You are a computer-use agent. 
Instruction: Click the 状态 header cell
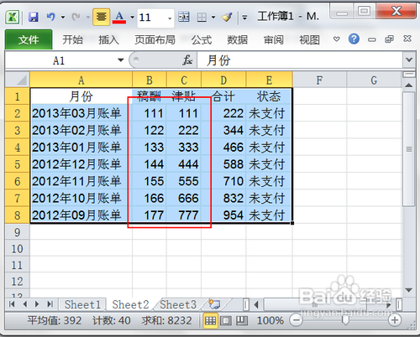click(x=269, y=96)
